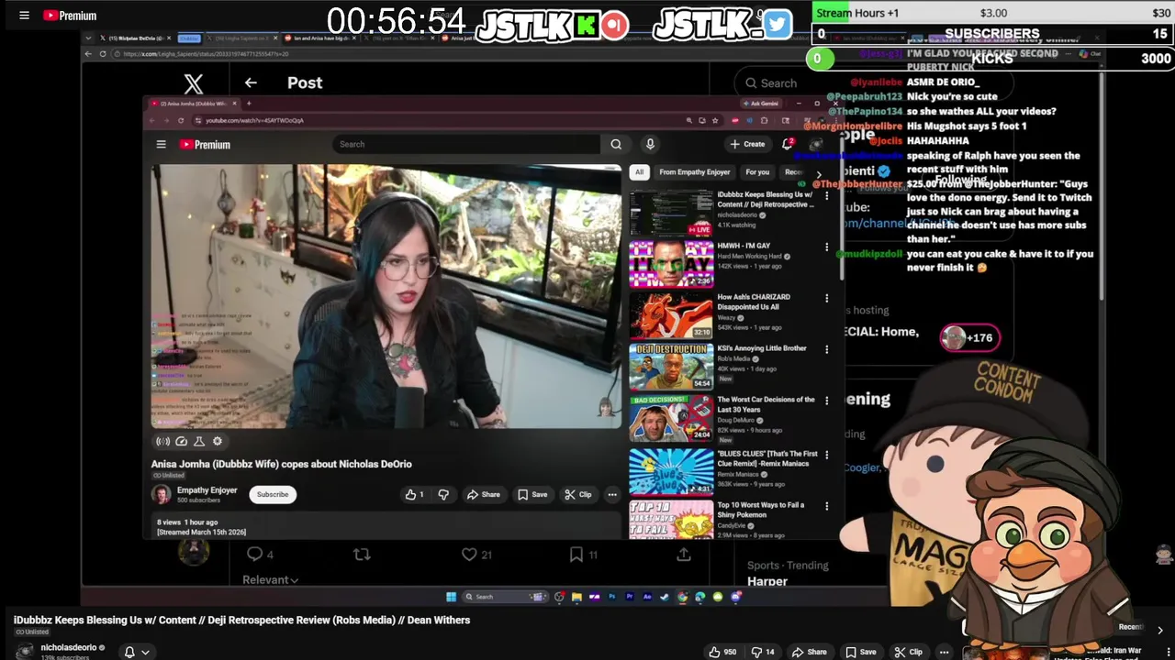Image resolution: width=1175 pixels, height=660 pixels.
Task: Open the outer YouTube hamburger guide menu
Action: click(24, 16)
